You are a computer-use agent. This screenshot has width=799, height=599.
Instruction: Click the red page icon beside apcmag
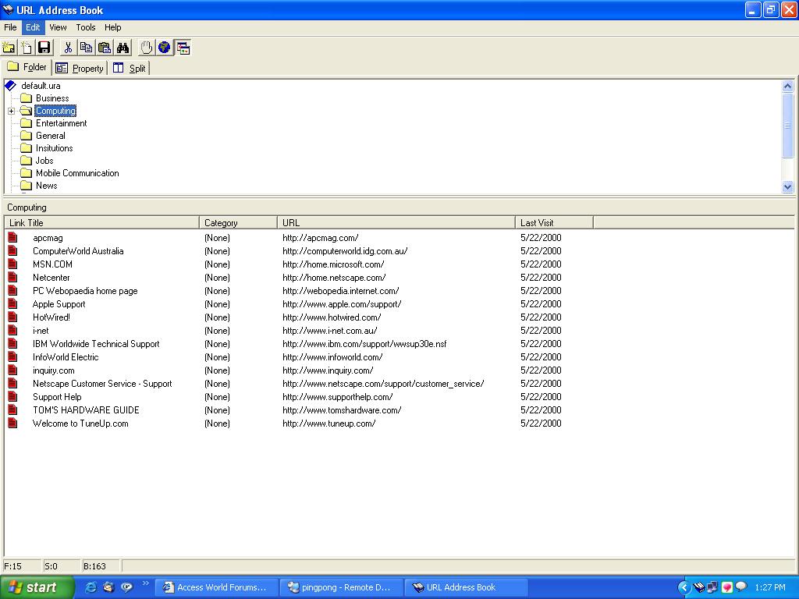[x=12, y=237]
